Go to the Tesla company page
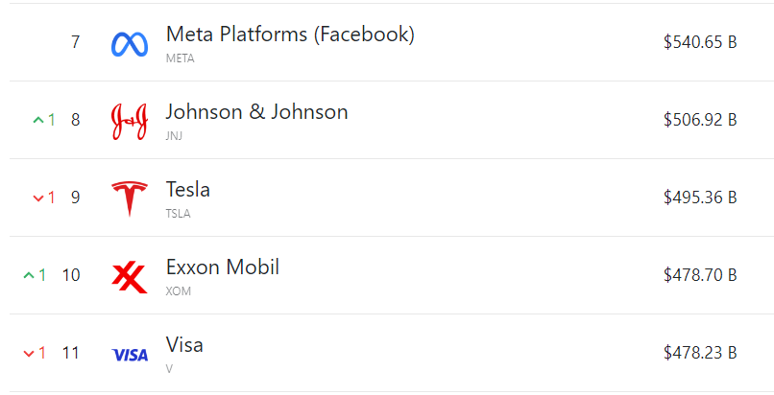The height and width of the screenshot is (395, 774). click(x=187, y=190)
